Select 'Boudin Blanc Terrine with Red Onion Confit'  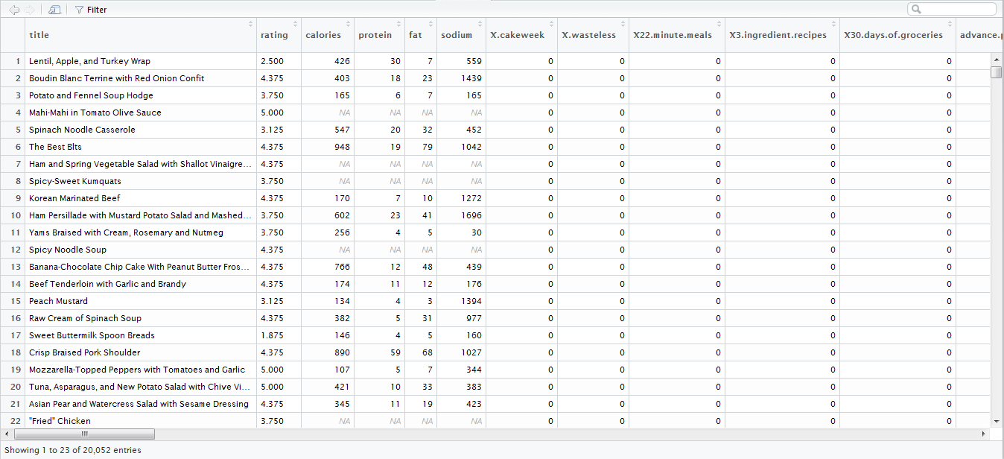pyautogui.click(x=141, y=78)
